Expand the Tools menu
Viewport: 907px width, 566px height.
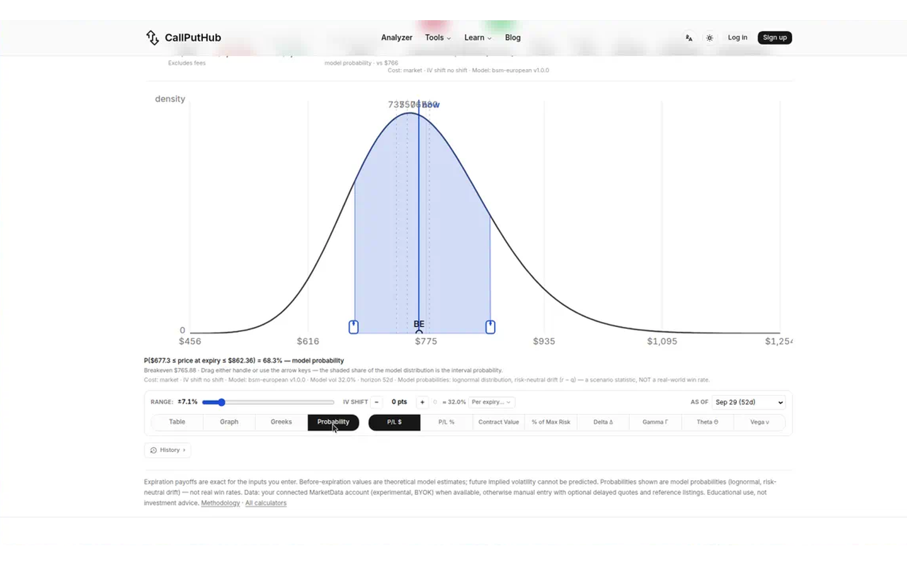[x=438, y=38]
